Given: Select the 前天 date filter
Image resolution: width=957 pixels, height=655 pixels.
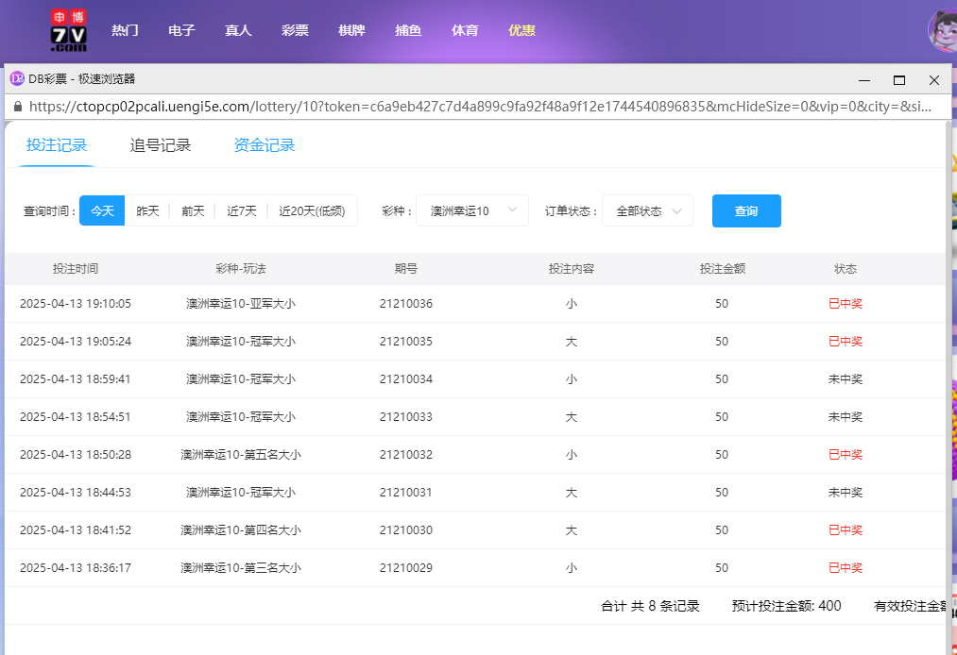Looking at the screenshot, I should click(x=192, y=210).
